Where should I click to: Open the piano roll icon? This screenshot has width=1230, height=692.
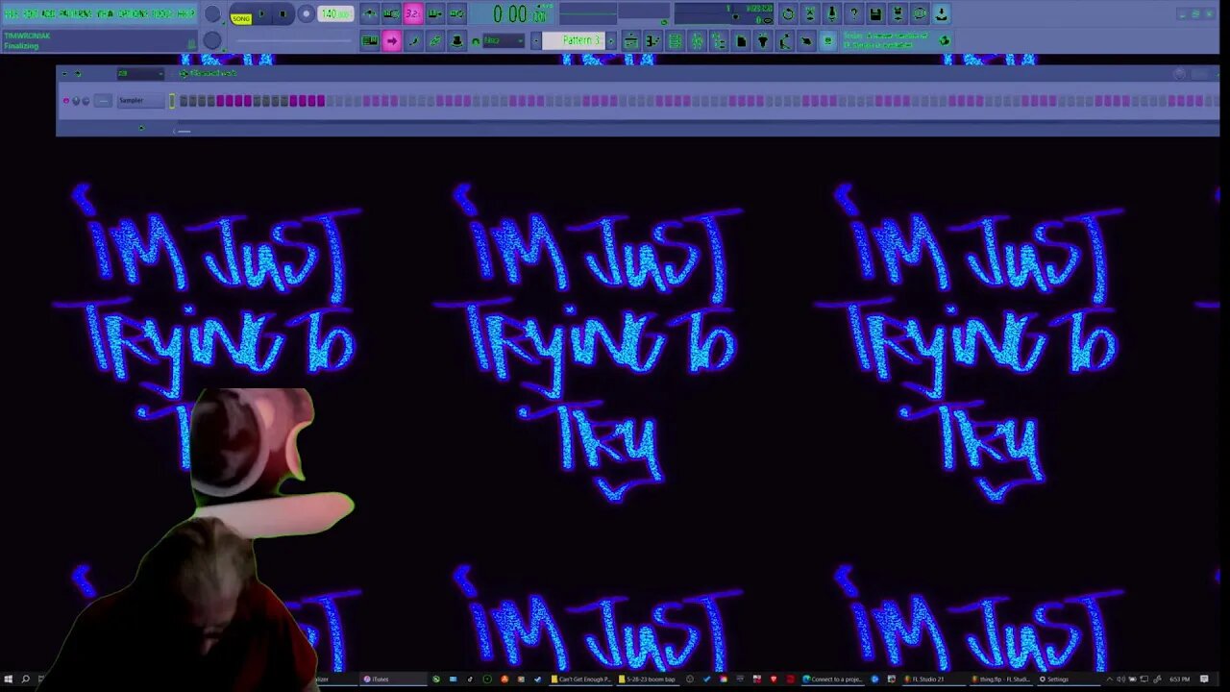coord(652,40)
